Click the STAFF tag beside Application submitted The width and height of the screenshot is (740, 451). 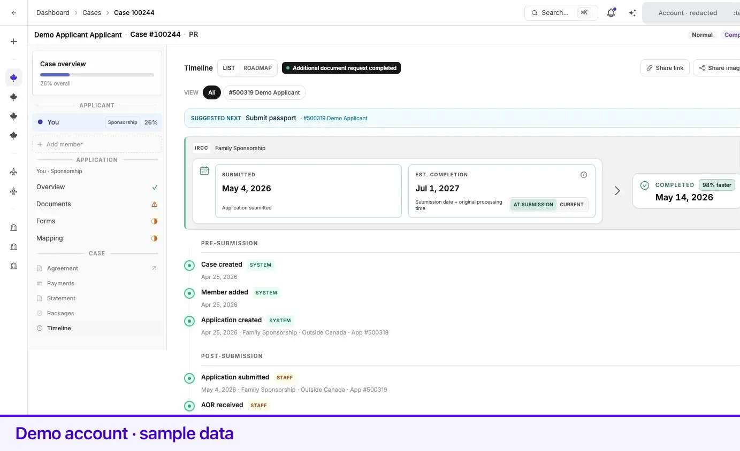click(x=285, y=377)
